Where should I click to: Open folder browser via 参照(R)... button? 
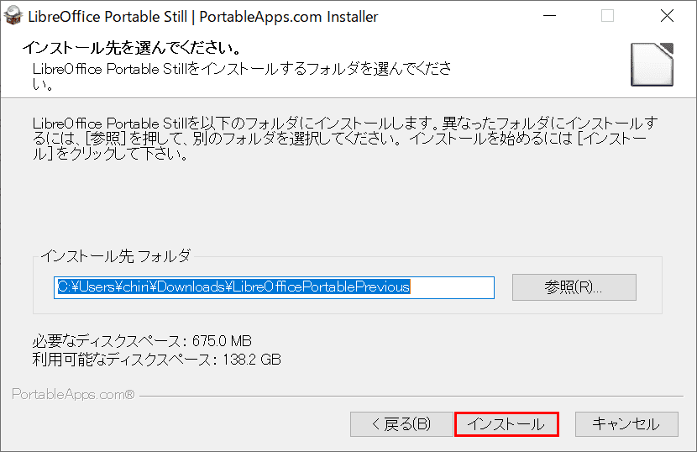[574, 287]
